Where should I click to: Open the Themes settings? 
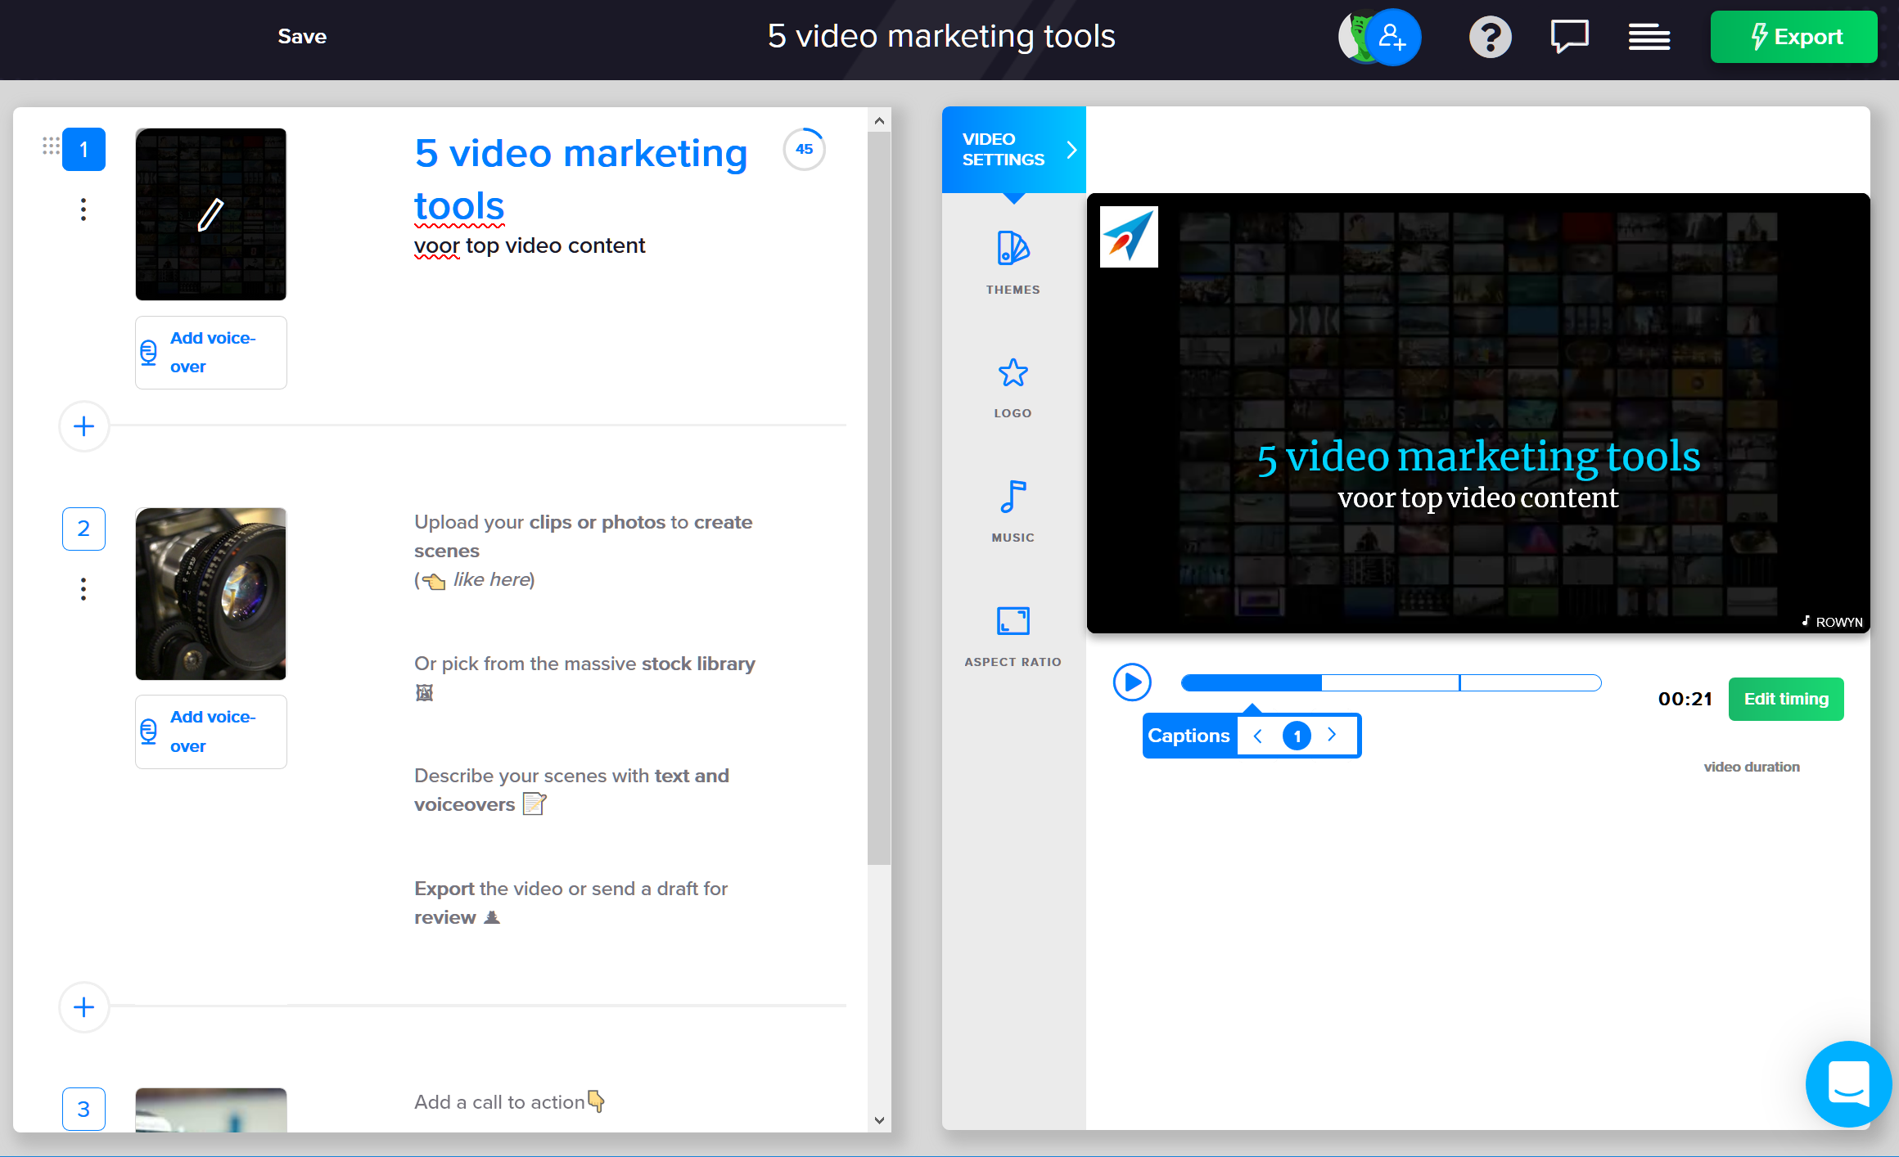[x=1013, y=262]
